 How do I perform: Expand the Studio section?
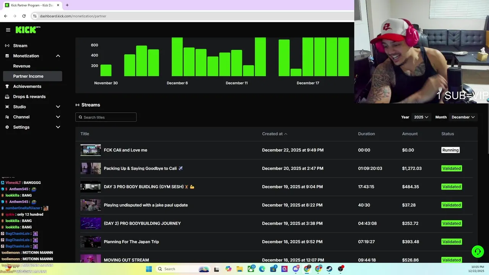click(x=58, y=107)
